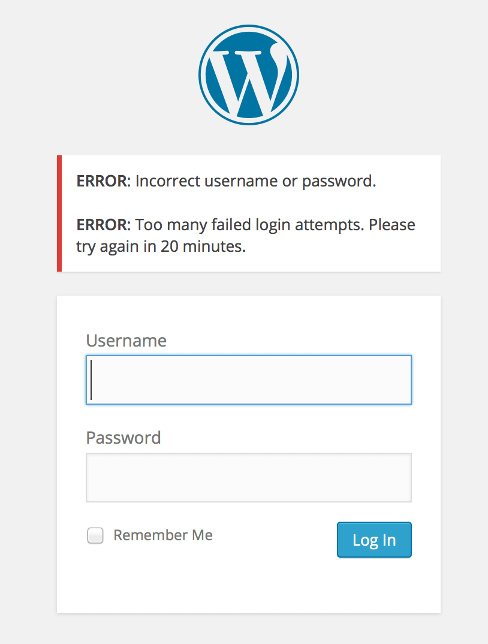Tick the Remember Me checkbox
This screenshot has height=644, width=488.
pos(95,535)
